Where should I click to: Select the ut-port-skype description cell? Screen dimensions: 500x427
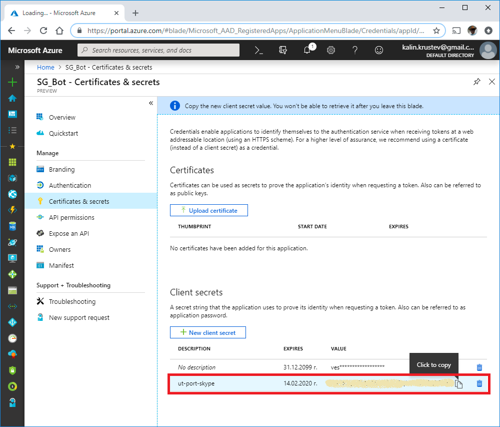point(196,383)
